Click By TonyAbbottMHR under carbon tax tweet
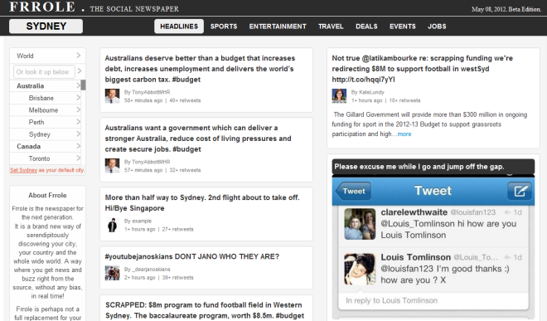Viewport: 547px width, 321px height. click(x=147, y=92)
